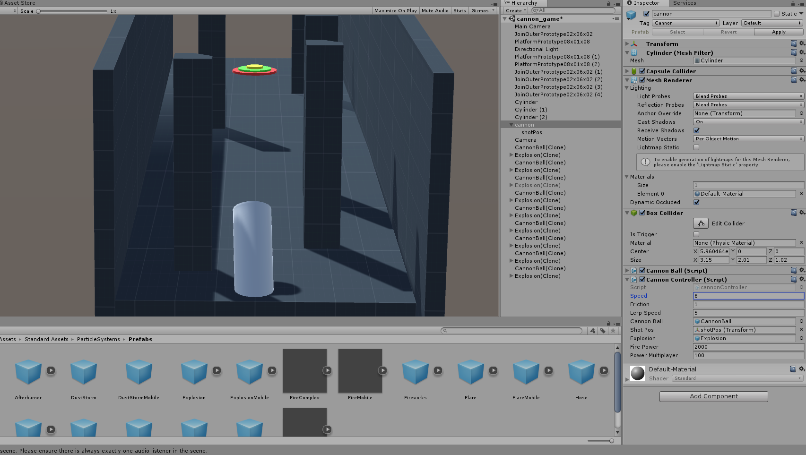Open Capsule Collider help reference icon
Image resolution: width=806 pixels, height=455 pixels.
click(x=794, y=71)
